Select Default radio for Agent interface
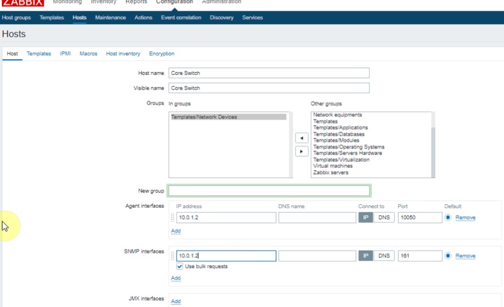The width and height of the screenshot is (504, 307). [x=448, y=218]
